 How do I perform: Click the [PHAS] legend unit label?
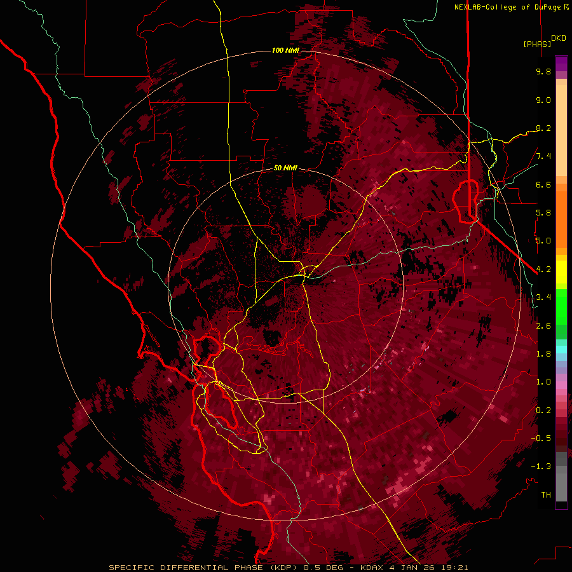click(x=537, y=44)
